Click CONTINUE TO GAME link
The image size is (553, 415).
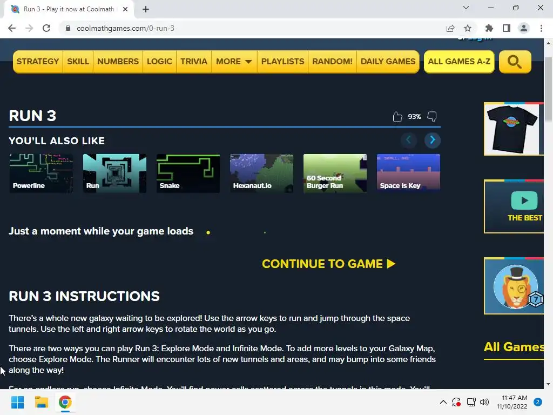click(x=329, y=264)
